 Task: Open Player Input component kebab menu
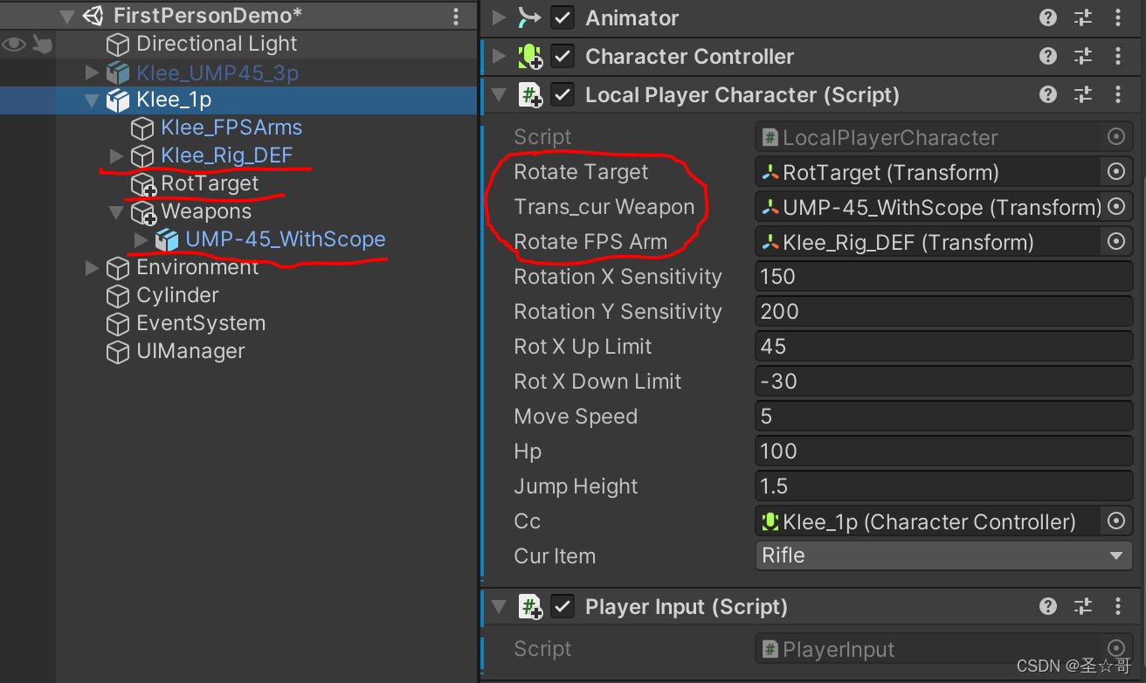pos(1118,606)
